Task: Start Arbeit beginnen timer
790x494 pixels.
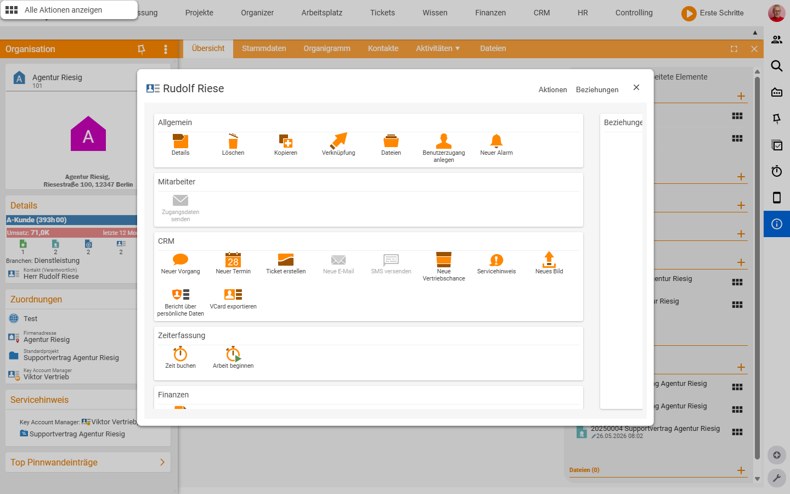Action: click(x=233, y=354)
